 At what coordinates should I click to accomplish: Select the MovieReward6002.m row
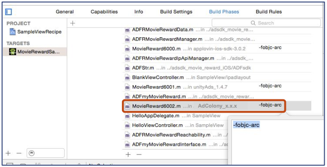click(217, 106)
